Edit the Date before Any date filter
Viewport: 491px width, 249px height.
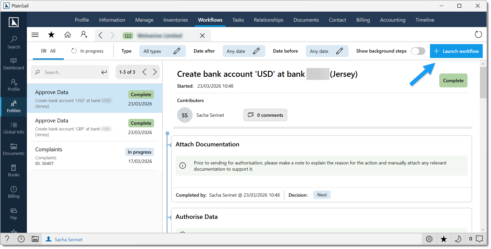coord(340,51)
